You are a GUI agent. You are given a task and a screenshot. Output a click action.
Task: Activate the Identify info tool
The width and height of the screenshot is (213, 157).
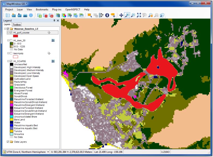pyautogui.click(x=107, y=15)
